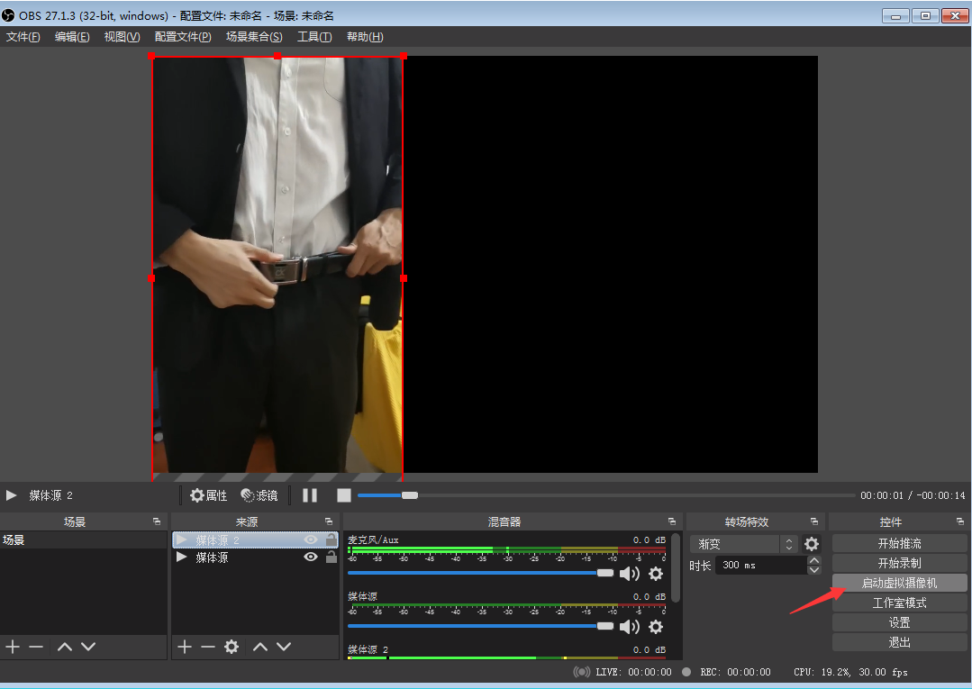Mute the 麦克风/Aux speaker icon
The width and height of the screenshot is (972, 689).
pos(629,574)
